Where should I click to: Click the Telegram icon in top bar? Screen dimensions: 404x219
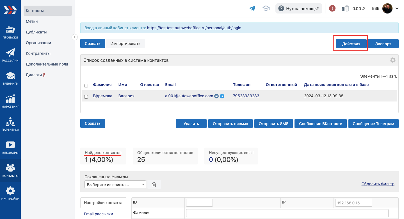click(x=252, y=8)
